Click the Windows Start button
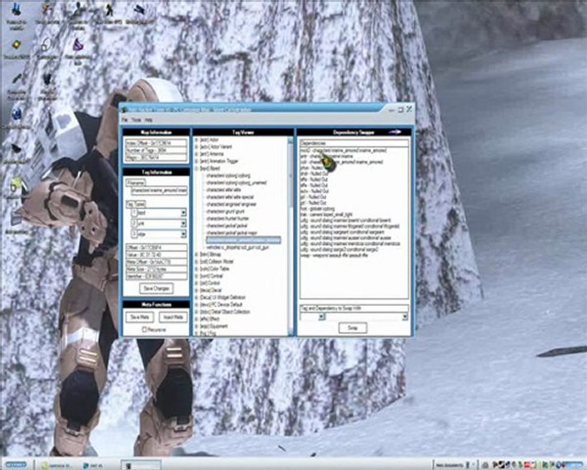587x470 pixels. click(16, 465)
